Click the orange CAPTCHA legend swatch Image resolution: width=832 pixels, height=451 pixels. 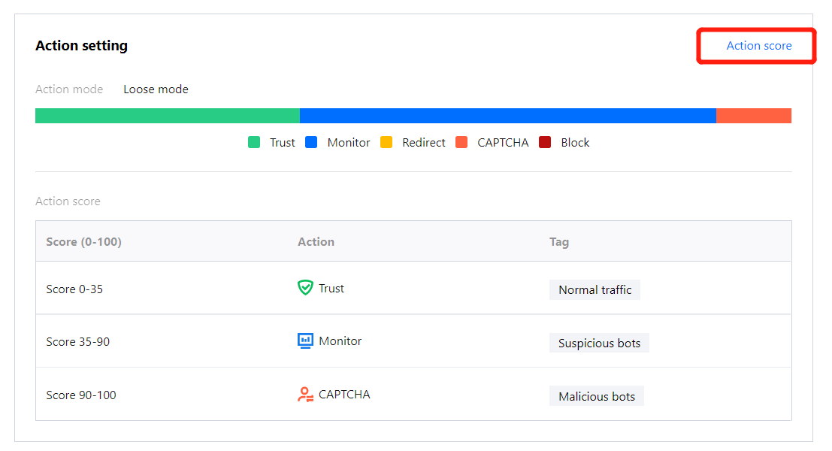pyautogui.click(x=461, y=142)
